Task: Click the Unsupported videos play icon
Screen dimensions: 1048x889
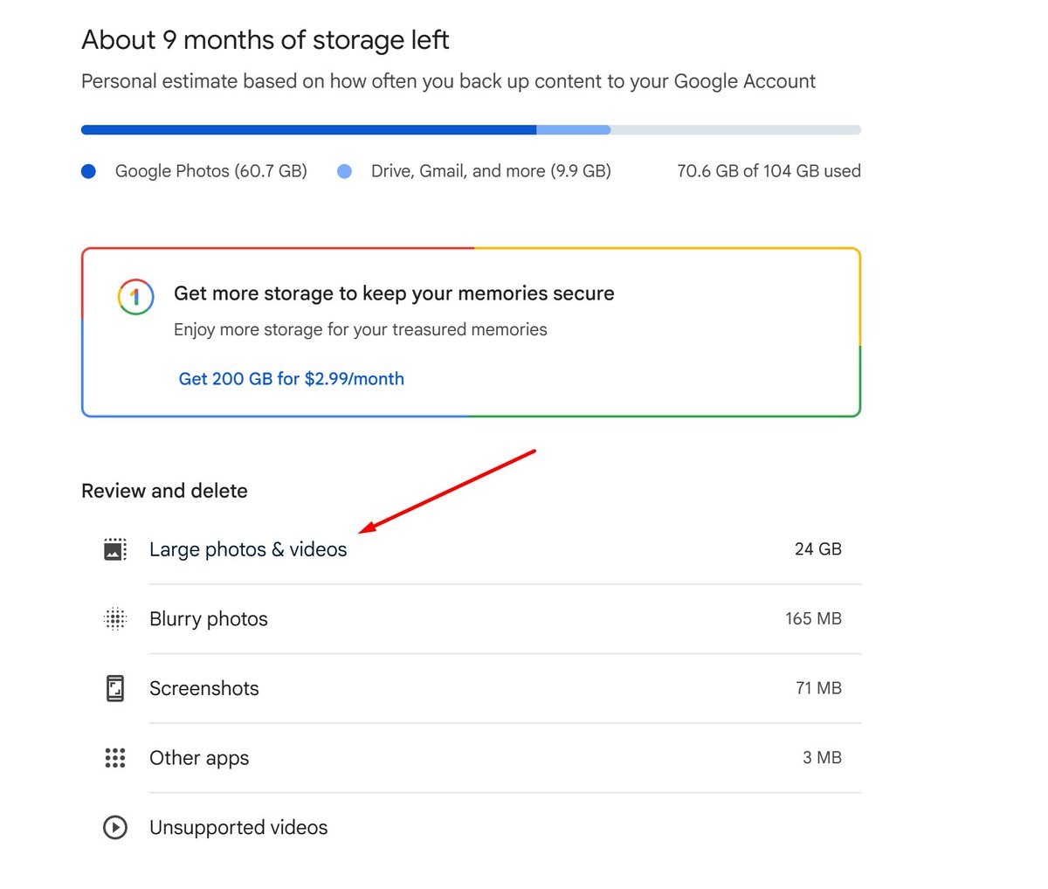Action: 115,827
